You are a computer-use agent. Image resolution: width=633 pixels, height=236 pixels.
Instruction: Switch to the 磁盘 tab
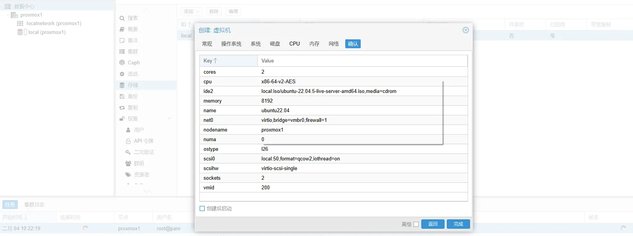click(275, 44)
